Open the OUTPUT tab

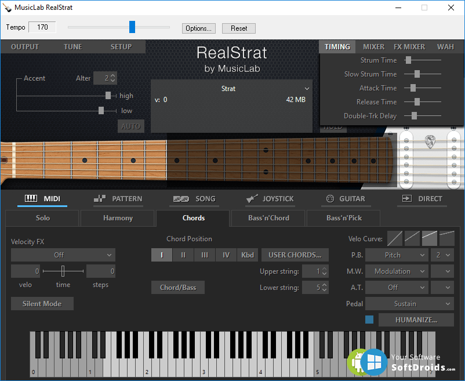click(x=25, y=47)
